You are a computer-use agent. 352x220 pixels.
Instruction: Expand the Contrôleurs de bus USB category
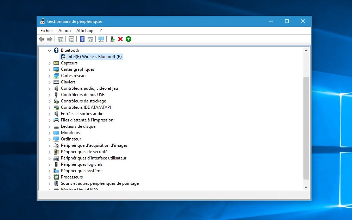point(49,95)
